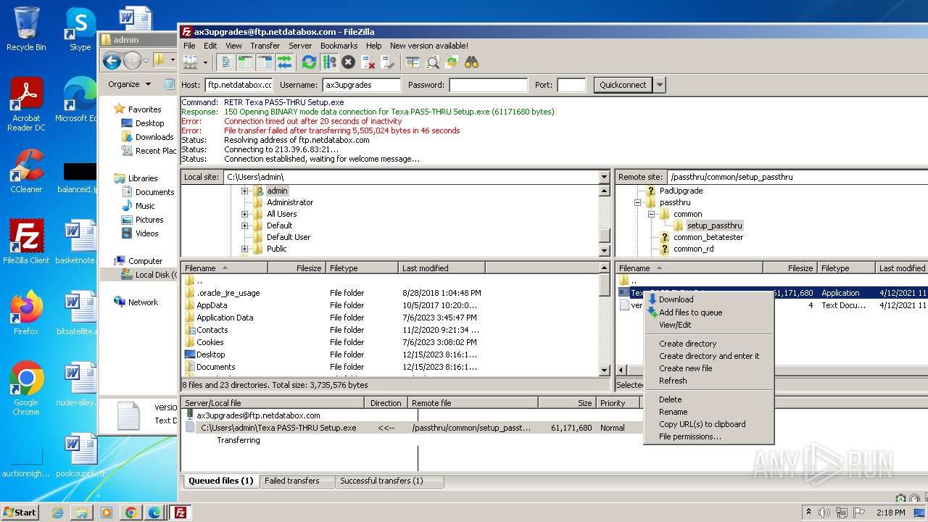Go back in the Explorer window
This screenshot has width=928, height=522.
tap(112, 60)
